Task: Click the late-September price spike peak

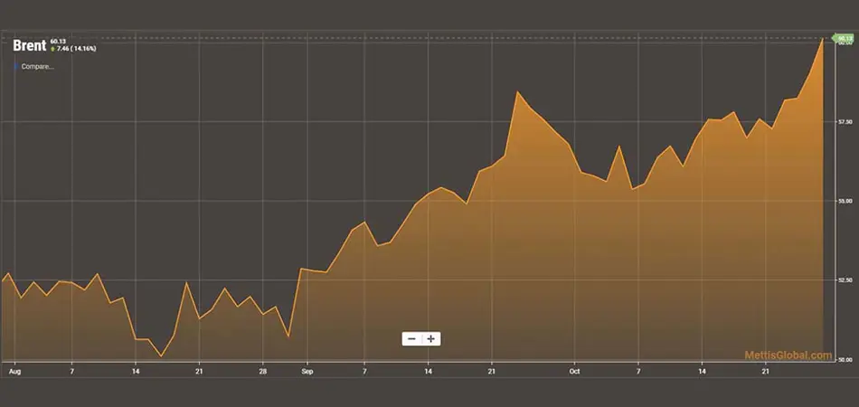Action: point(516,91)
